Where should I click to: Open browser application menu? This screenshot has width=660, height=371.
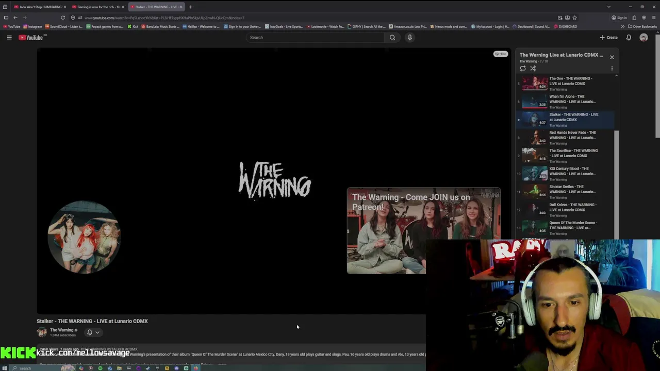(x=653, y=18)
